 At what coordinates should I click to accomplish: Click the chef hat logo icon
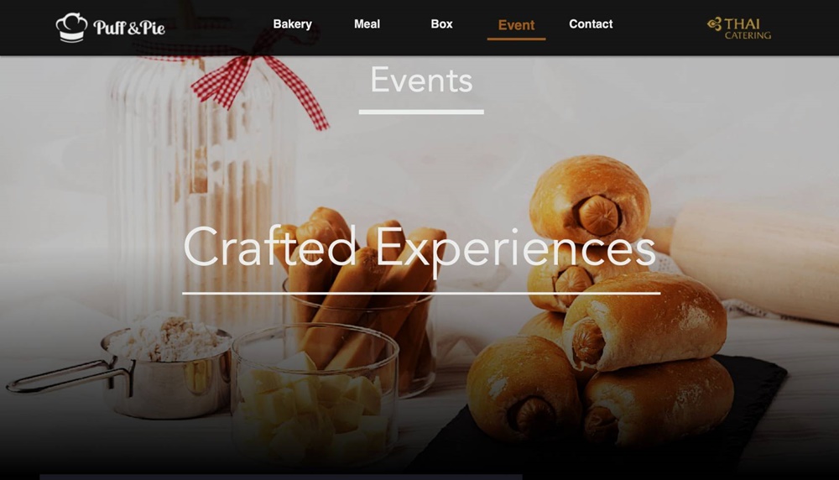71,28
